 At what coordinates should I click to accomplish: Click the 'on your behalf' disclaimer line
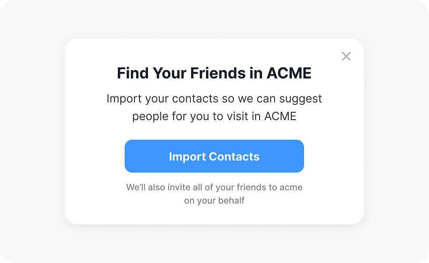(214, 201)
